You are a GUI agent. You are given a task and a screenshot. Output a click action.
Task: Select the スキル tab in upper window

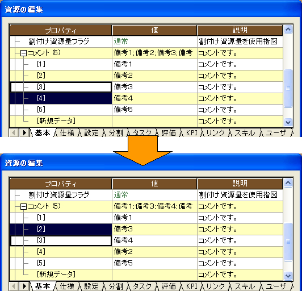(245, 132)
